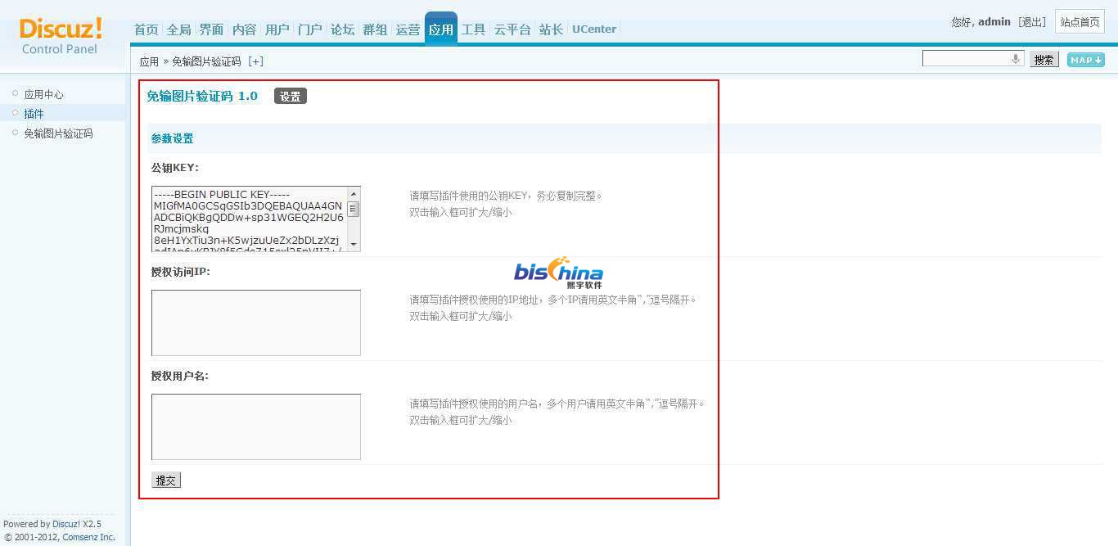Image resolution: width=1118 pixels, height=546 pixels.
Task: Open the 用户 menu tab
Action: (x=277, y=29)
